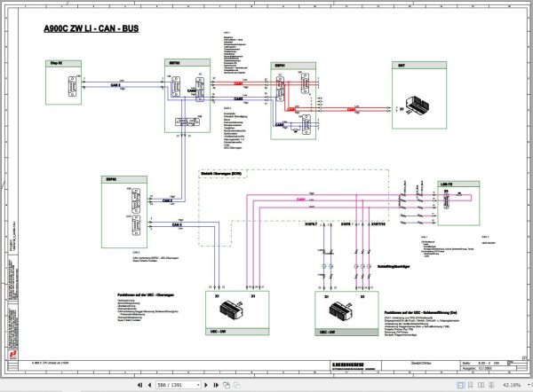Select continuous facing page mode

[x=491, y=385]
